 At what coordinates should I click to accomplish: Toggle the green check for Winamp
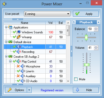click(x=15, y=37)
